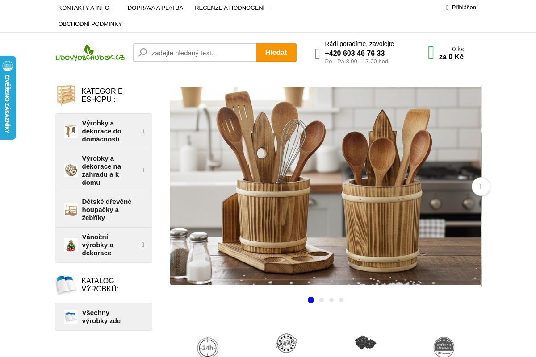
Task: Click the Heureka verified customers badge
Action: 444,347
